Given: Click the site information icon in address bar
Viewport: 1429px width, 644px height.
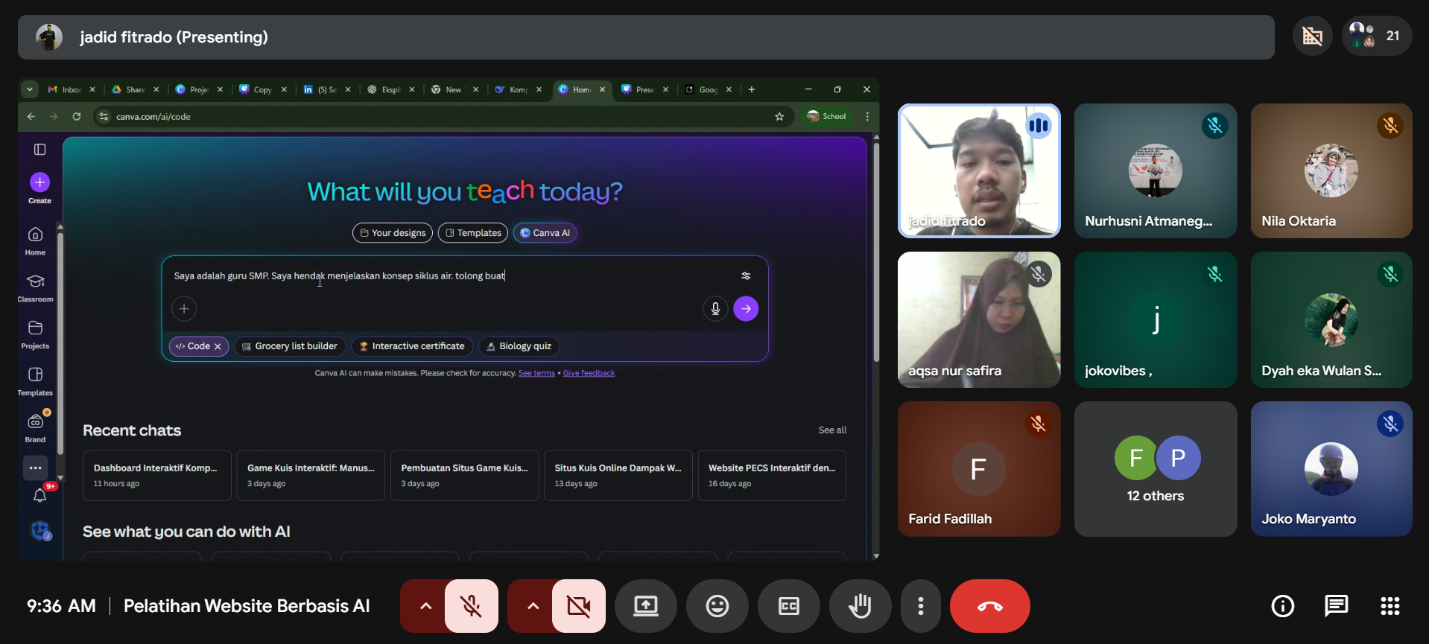Looking at the screenshot, I should (x=104, y=116).
